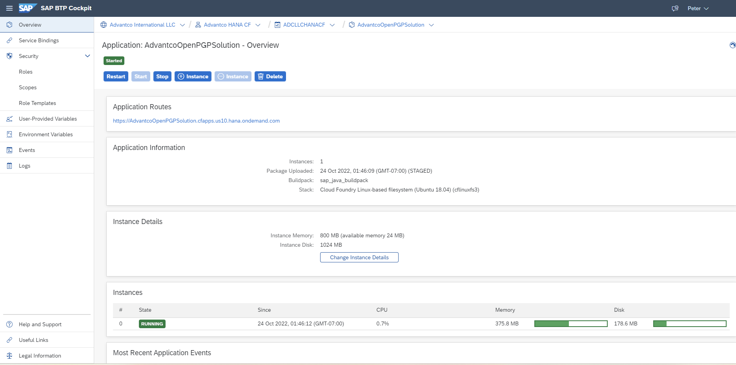
Task: Select the User-Provided Variables icon
Action: [9, 118]
